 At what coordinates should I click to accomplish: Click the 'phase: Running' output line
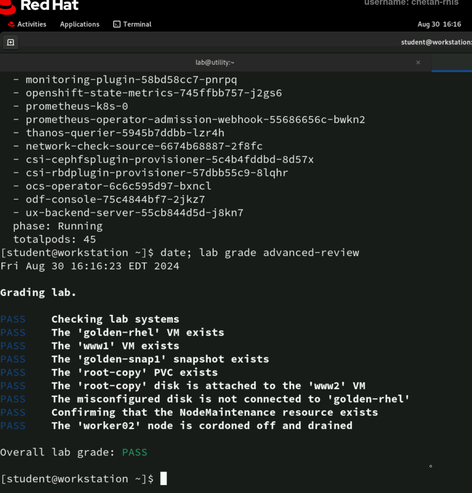coord(58,226)
